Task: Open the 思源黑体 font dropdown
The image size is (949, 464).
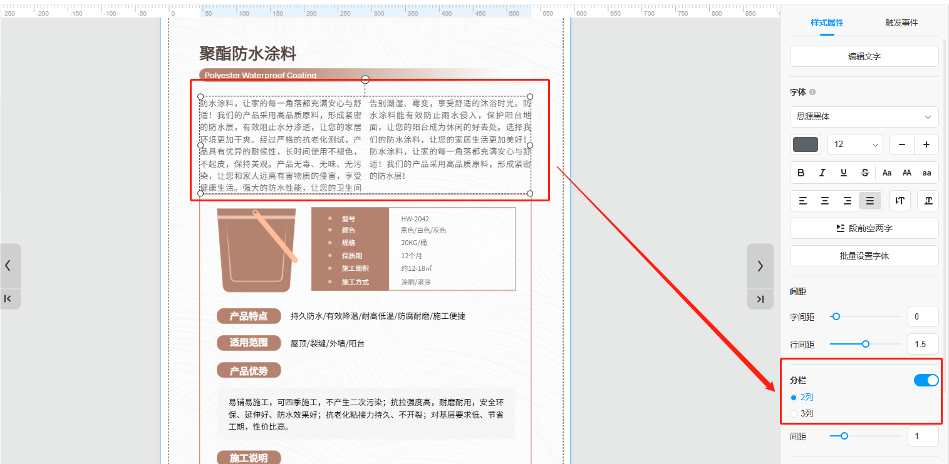Action: pos(864,116)
